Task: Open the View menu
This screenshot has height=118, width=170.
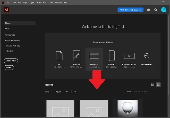Action: [x=51, y=2]
